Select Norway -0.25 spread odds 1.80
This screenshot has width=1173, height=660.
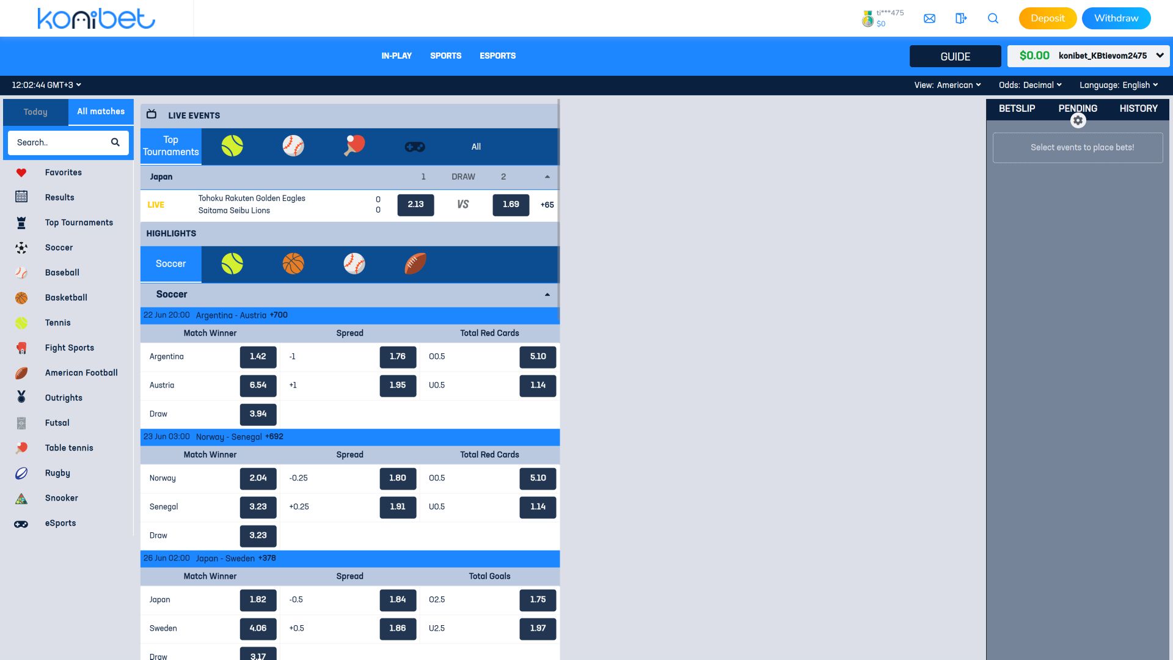point(398,479)
